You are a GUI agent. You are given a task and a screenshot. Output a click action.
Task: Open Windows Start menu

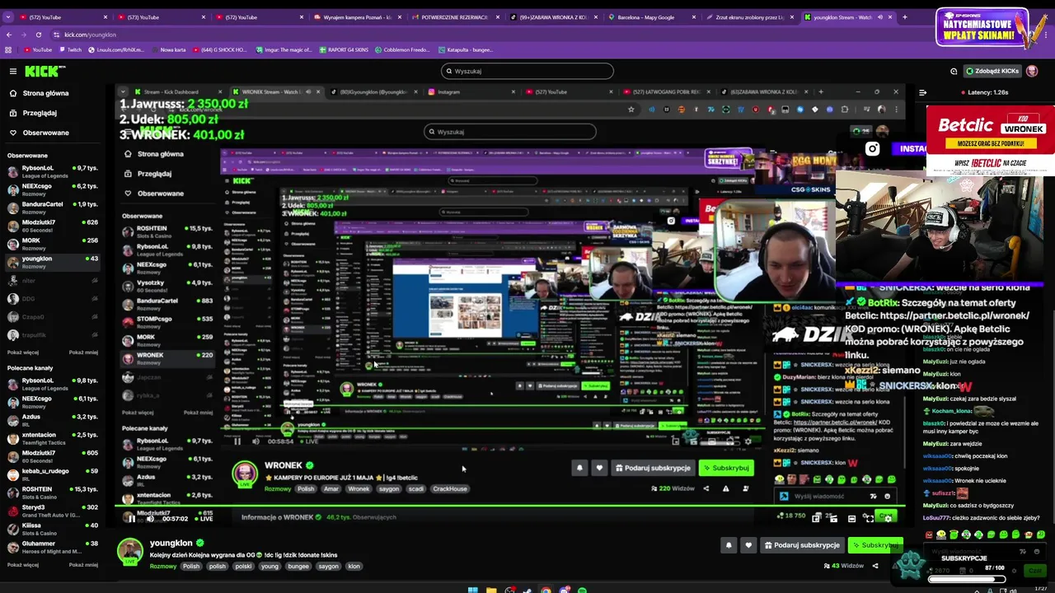pyautogui.click(x=473, y=590)
